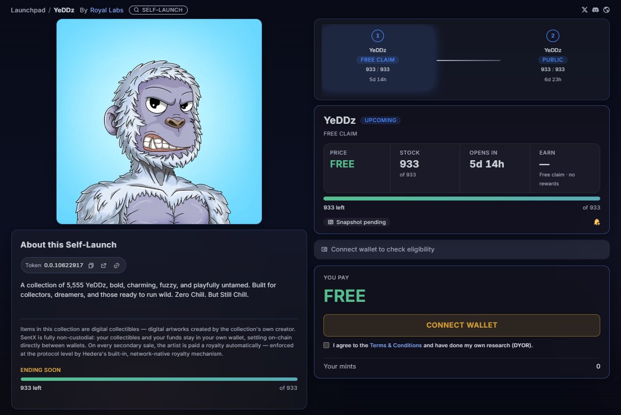Click the SELF-LAUNCH badge
Screen dimensions: 621x415
point(159,10)
